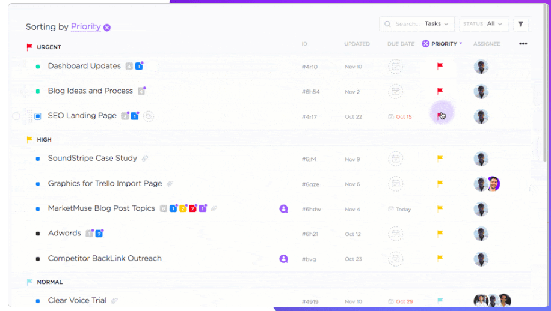551x311 pixels.
Task: Toggle status square of SEO Landing Page
Action: pyautogui.click(x=38, y=116)
